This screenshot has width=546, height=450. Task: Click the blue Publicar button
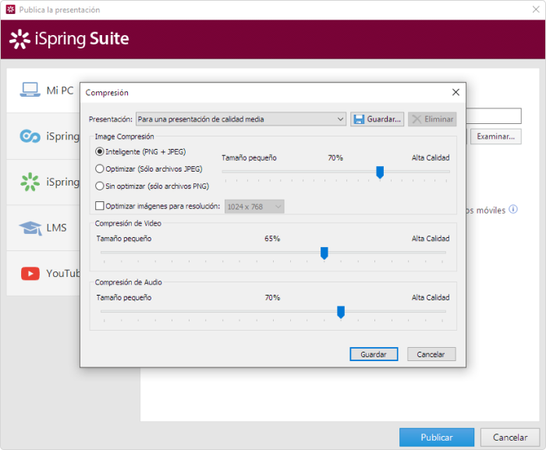[x=437, y=437]
